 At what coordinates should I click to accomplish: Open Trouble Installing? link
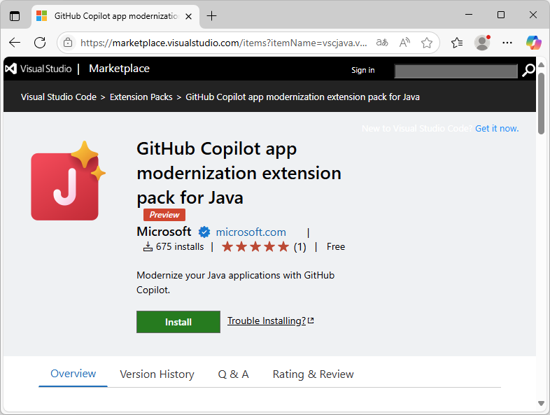click(x=270, y=321)
